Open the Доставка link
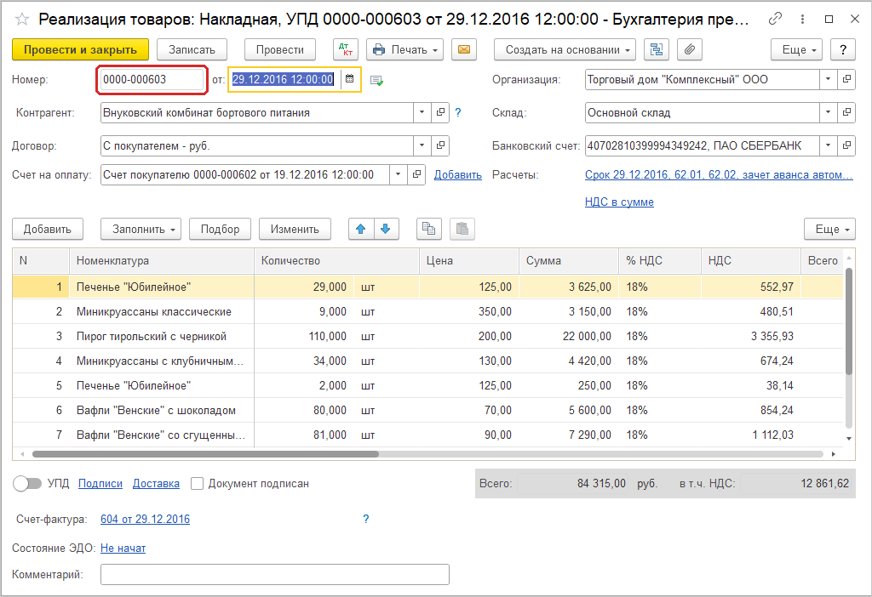Screen dimensions: 872x597 [157, 484]
